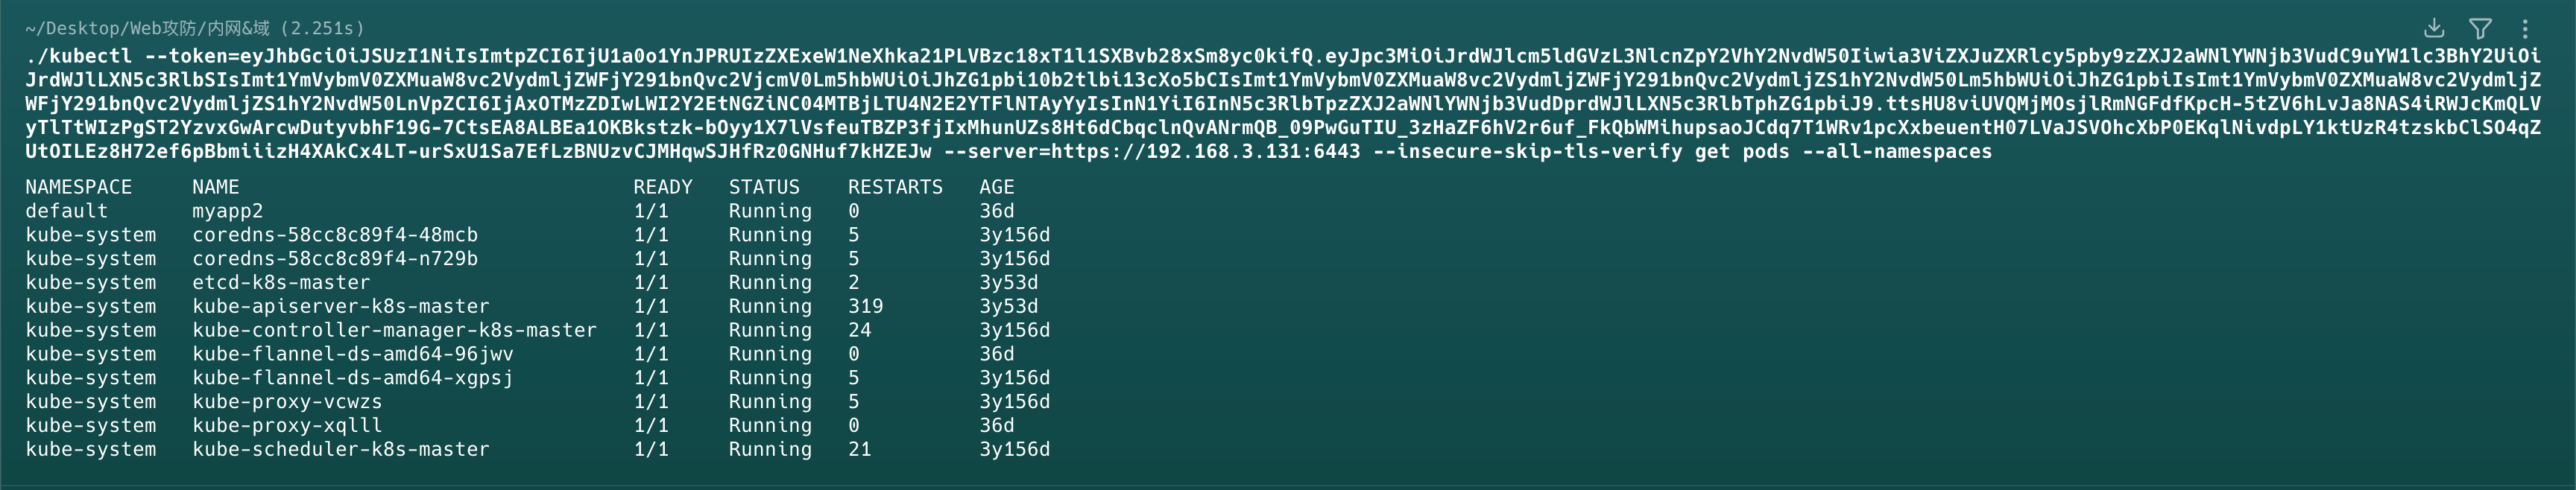Click the default namespace entry
This screenshot has height=490, width=2576.
tap(66, 211)
